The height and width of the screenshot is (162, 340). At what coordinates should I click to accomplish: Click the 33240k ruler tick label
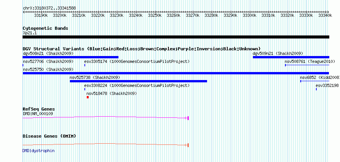[x=136, y=15]
